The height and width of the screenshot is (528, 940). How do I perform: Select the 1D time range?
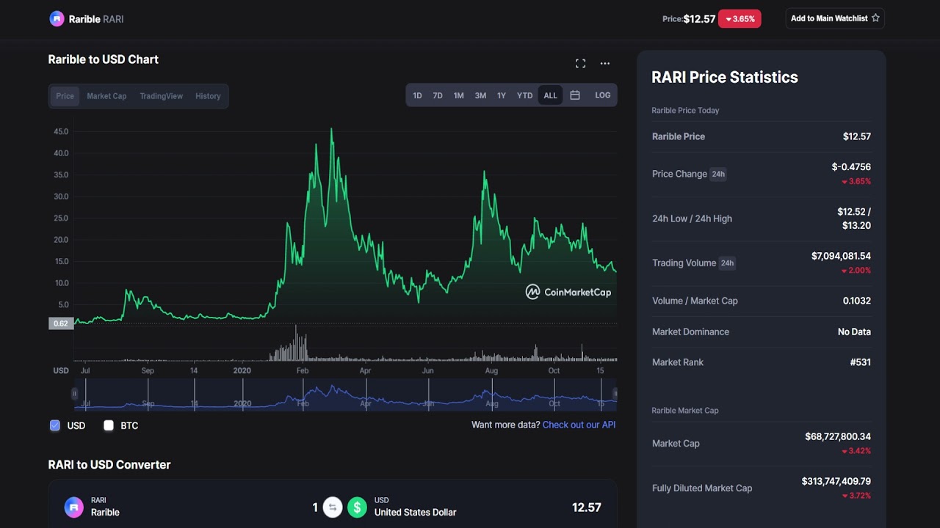pos(417,95)
